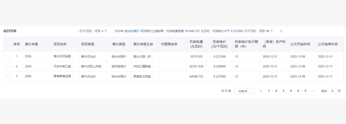Select the radio button for row 3
Screen dimensions: 346x124
(x=7, y=76)
